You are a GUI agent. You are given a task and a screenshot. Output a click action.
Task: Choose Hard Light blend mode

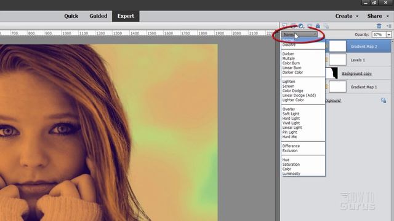(291, 118)
